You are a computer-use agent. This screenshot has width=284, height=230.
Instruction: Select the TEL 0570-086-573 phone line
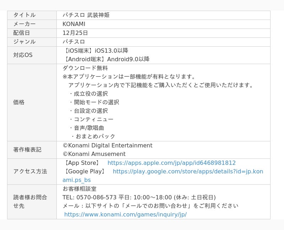139,197
